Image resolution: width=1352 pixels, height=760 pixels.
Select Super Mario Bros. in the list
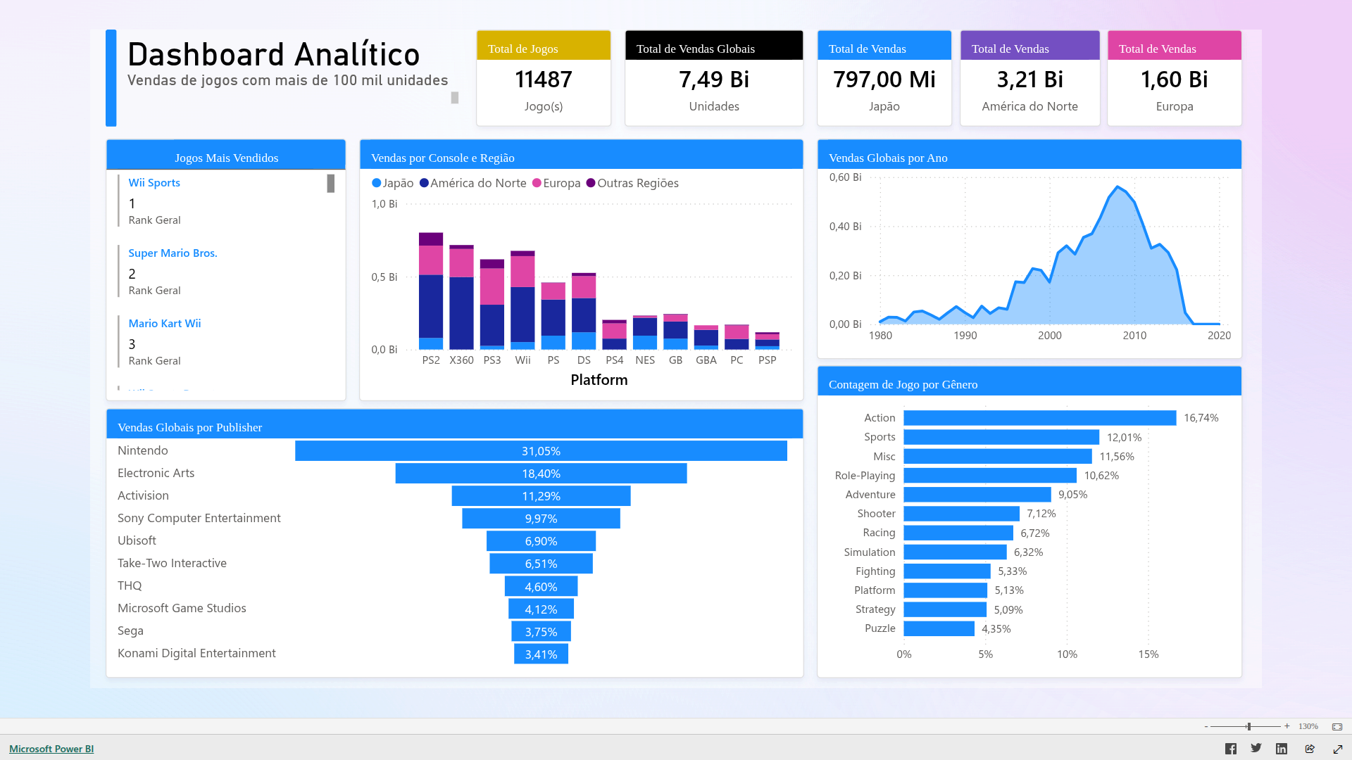pos(173,253)
